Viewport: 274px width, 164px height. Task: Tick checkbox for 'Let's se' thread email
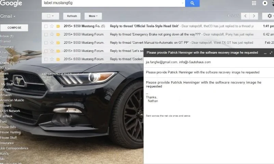[x=46, y=51]
